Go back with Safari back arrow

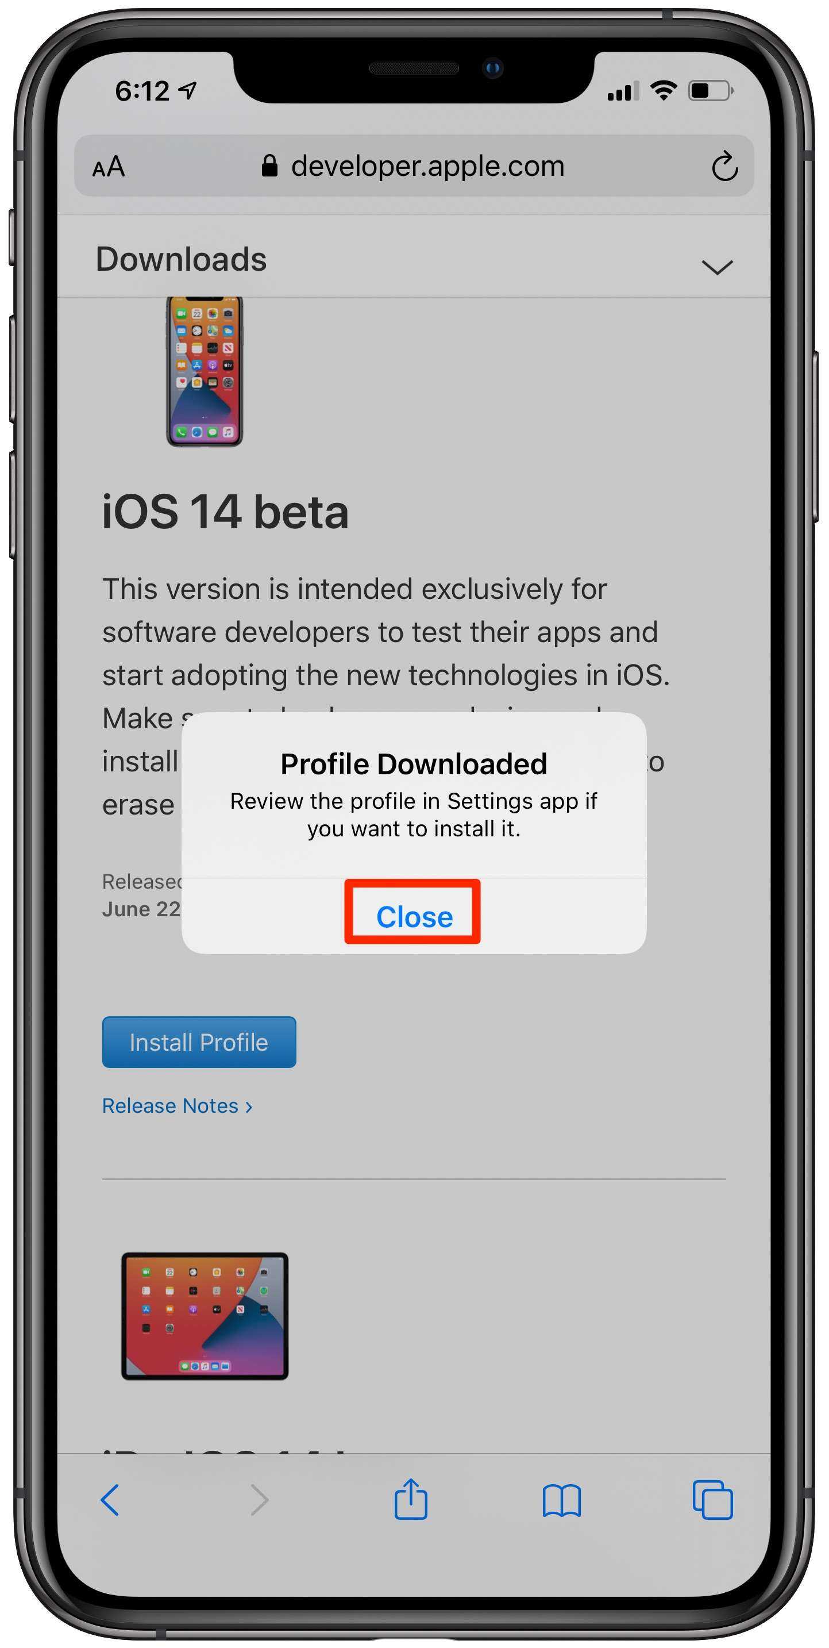110,1500
